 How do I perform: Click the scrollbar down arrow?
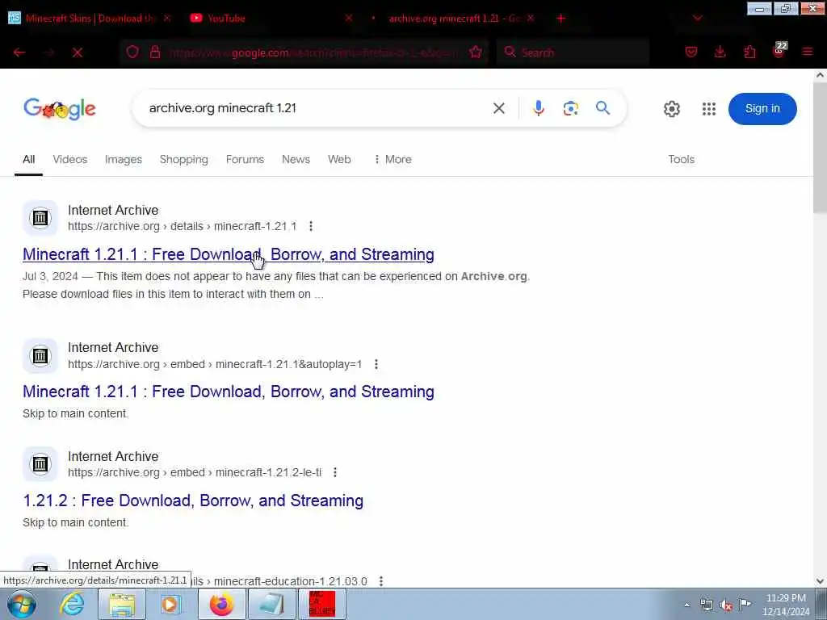click(x=820, y=581)
